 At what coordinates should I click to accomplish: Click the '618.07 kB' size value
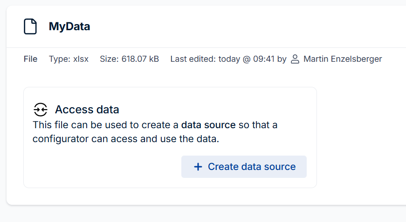(140, 59)
